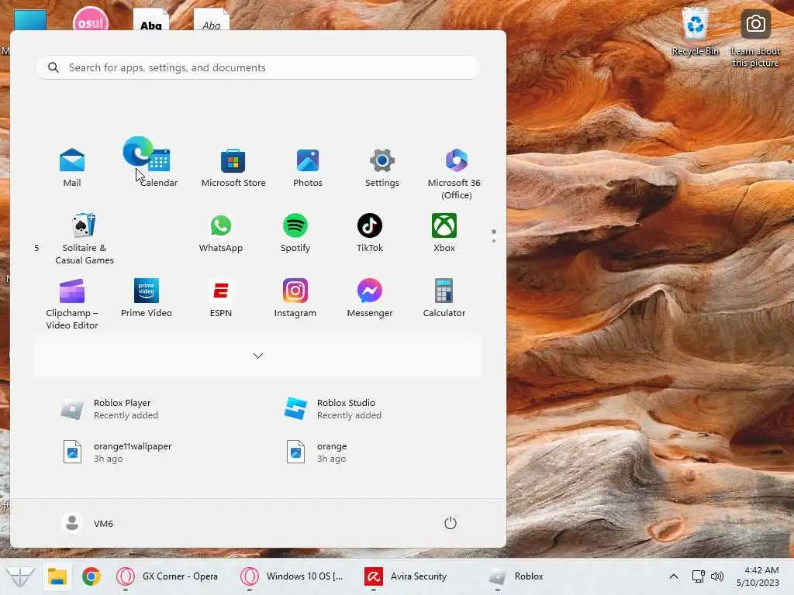Open Recycle Bin on the desktop
Image resolution: width=794 pixels, height=595 pixels.
click(696, 31)
